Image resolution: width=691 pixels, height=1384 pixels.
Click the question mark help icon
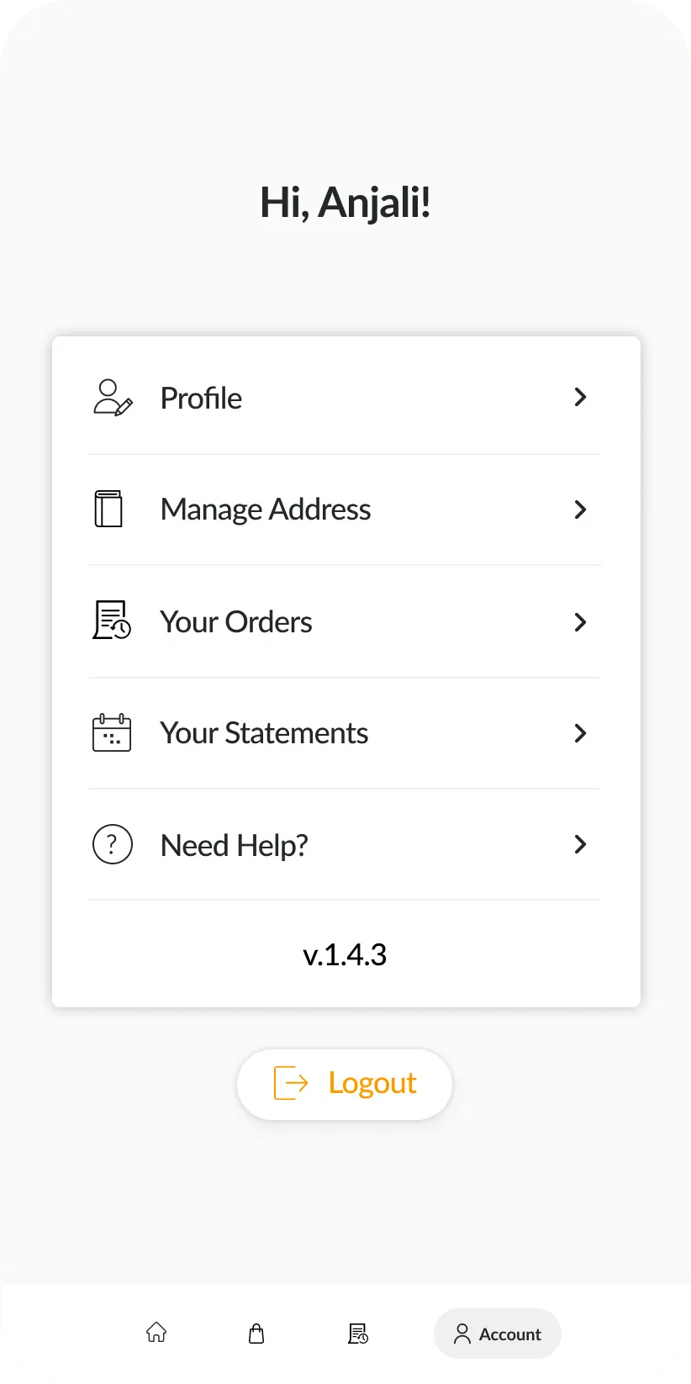tap(112, 844)
